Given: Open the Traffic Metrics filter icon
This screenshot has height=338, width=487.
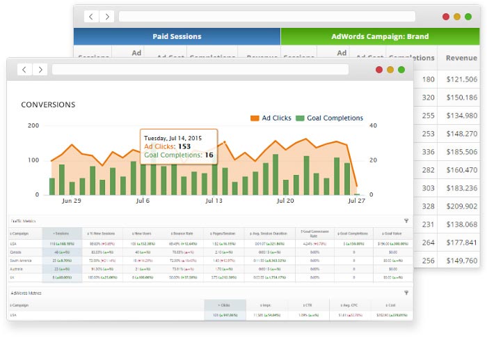Looking at the screenshot, I should [406, 220].
